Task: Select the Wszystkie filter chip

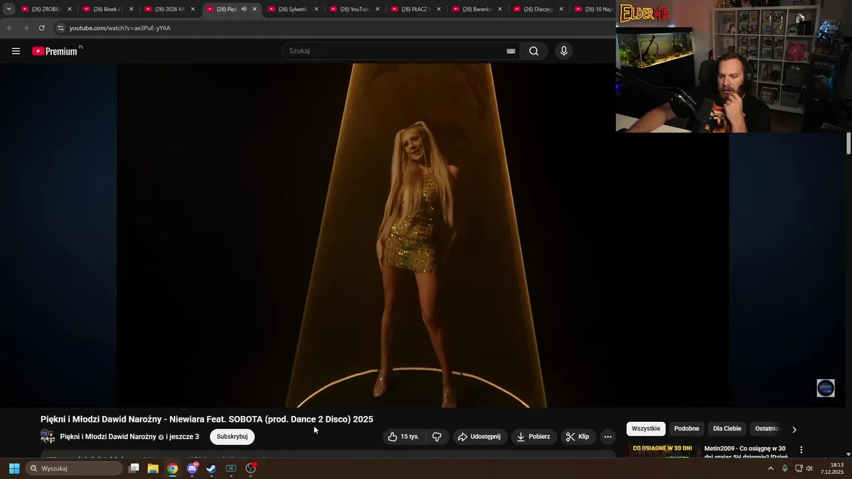Action: [646, 428]
